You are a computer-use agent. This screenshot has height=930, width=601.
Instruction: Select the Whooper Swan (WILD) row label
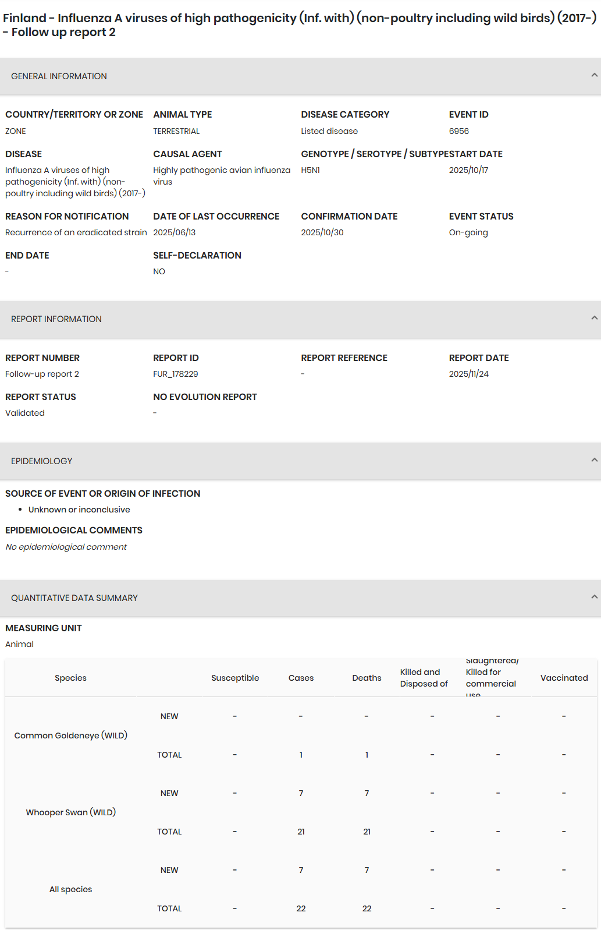click(70, 812)
